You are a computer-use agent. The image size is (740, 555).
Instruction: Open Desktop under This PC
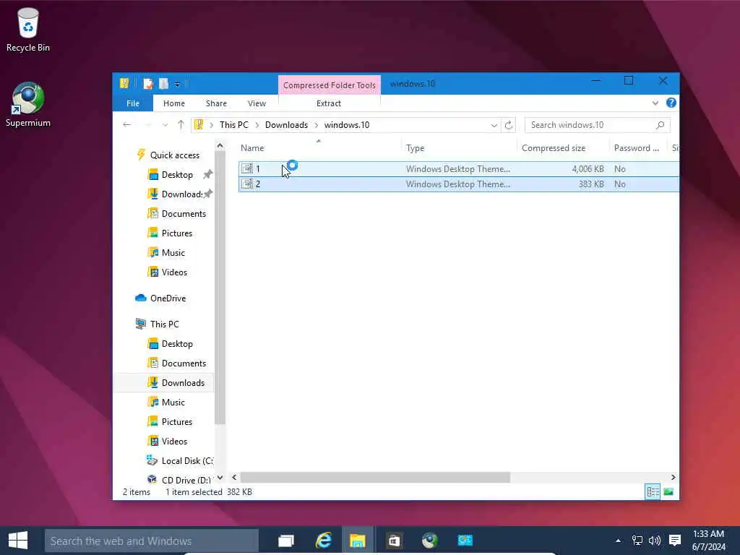[x=177, y=343]
